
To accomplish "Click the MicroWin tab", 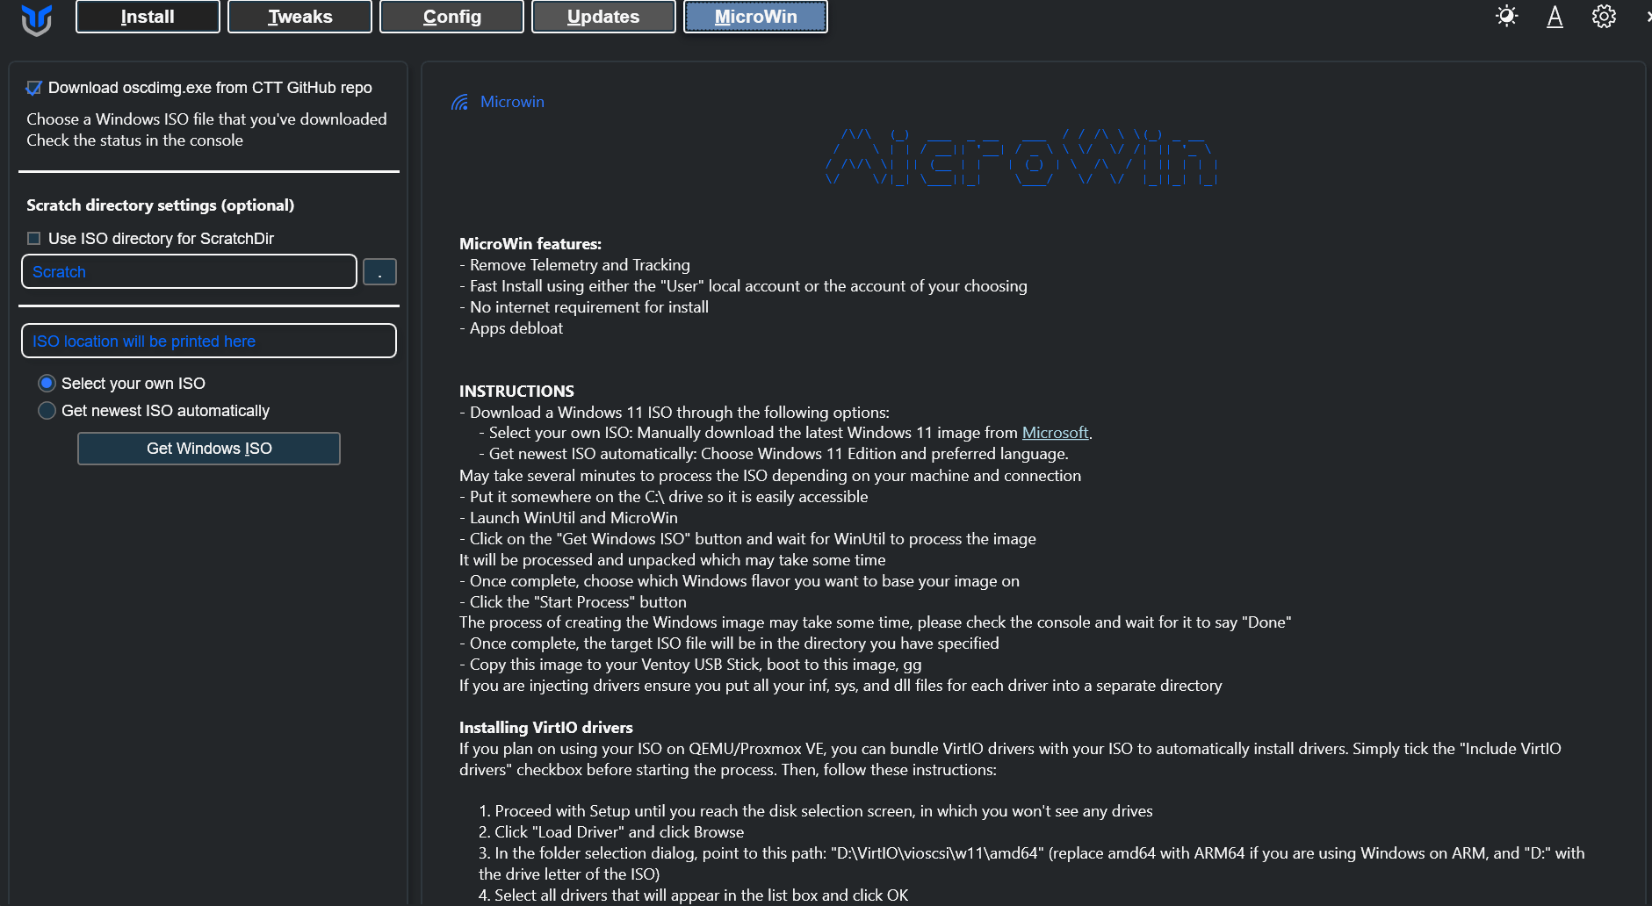I will click(755, 17).
